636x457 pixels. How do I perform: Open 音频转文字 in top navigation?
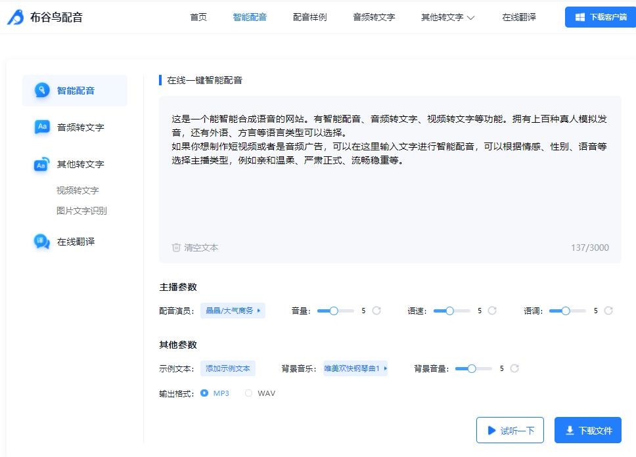pos(374,17)
